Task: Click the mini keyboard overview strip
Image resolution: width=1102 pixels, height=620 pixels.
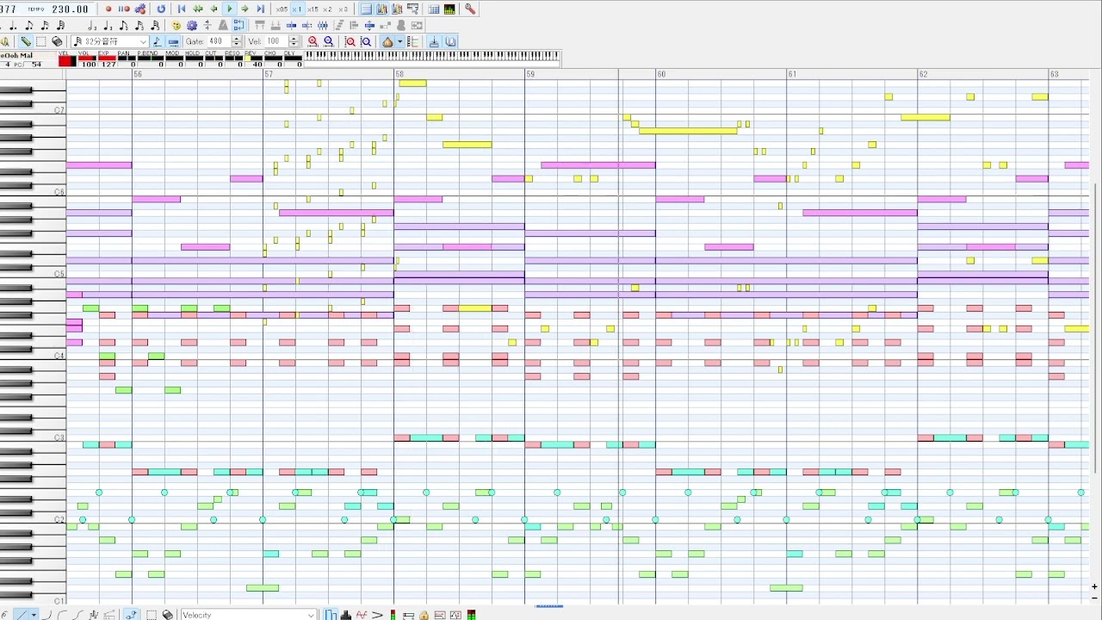Action: click(x=432, y=56)
